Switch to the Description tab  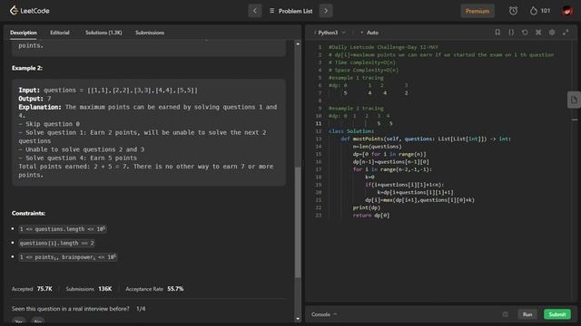click(24, 33)
